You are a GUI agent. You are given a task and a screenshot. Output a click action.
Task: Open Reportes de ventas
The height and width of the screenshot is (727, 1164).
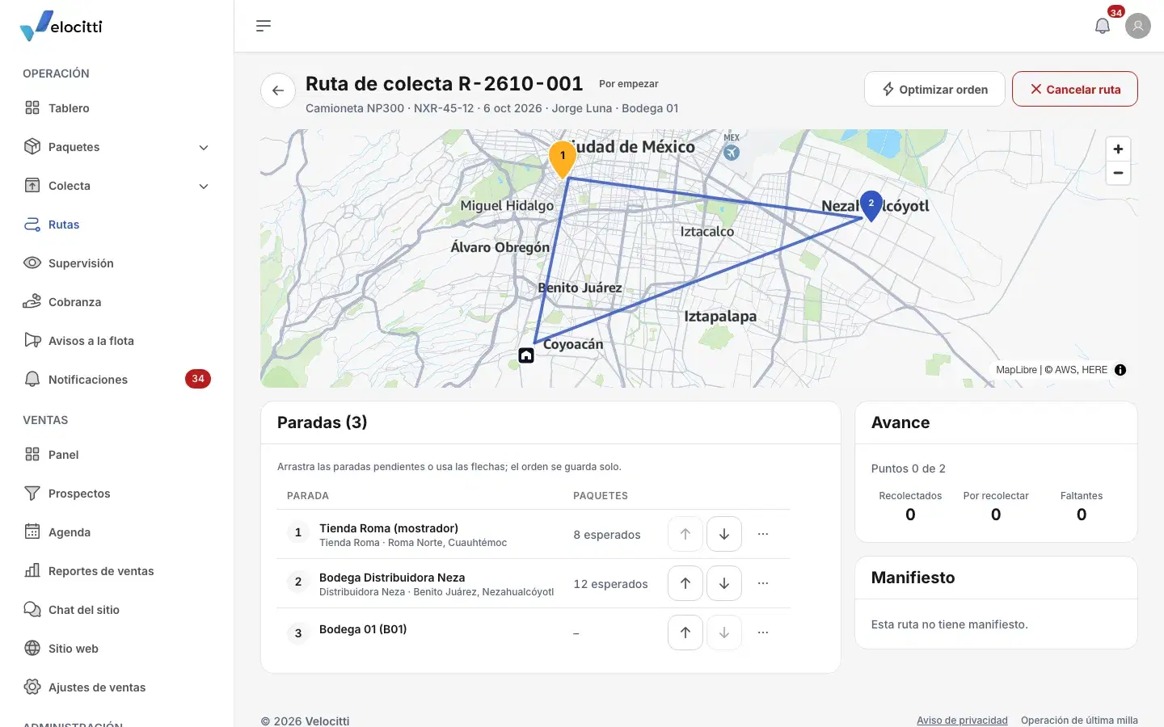117,571
